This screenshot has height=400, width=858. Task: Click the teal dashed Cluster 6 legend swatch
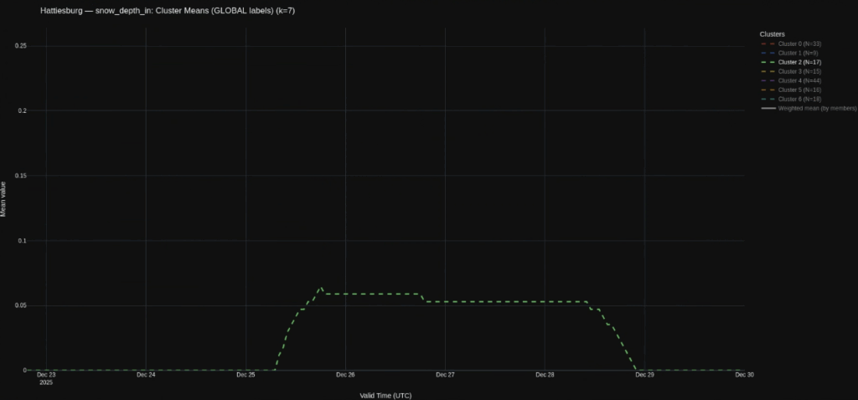coord(766,99)
